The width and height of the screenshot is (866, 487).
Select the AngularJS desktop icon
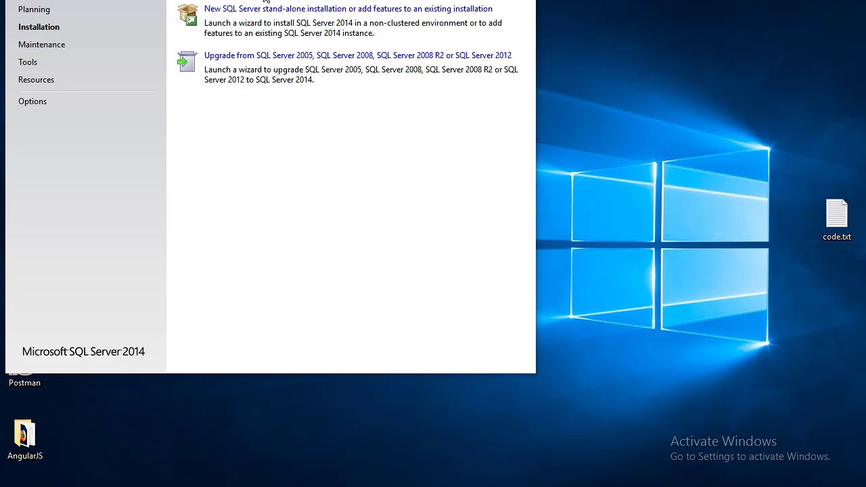tap(25, 440)
